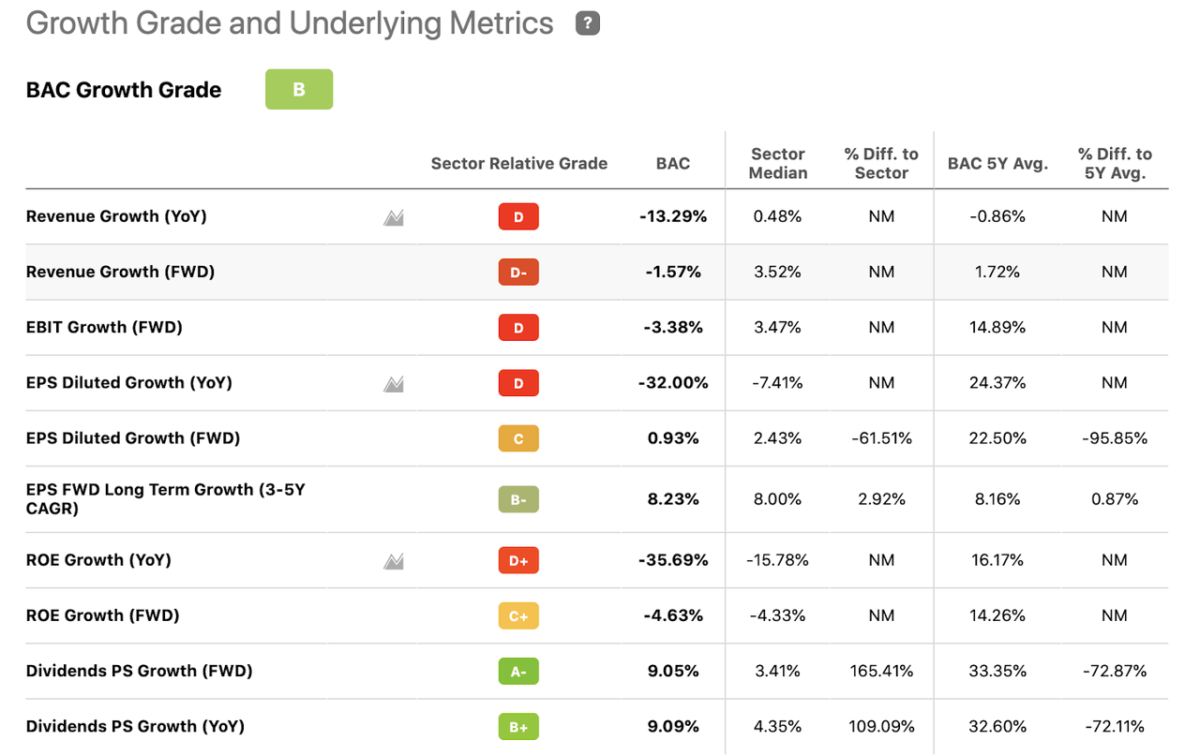The height and width of the screenshot is (755, 1200).
Task: Click the help question mark icon
Action: point(588,23)
